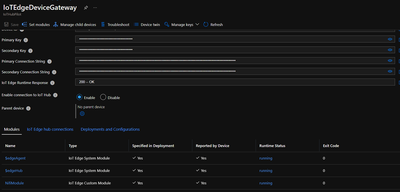This screenshot has height=192, width=400.
Task: Select the Disable radio button
Action: click(103, 97)
